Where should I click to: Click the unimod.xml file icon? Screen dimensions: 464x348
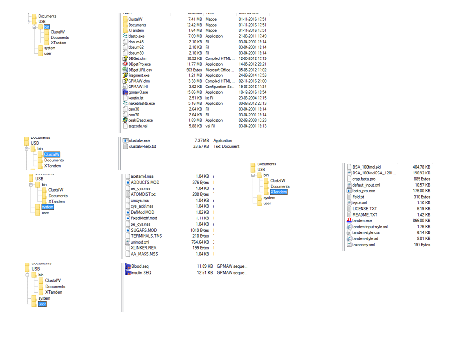pos(128,242)
